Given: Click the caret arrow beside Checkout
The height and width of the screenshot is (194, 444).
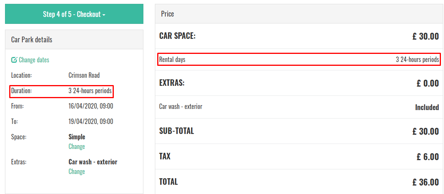Looking at the screenshot, I should click(104, 15).
